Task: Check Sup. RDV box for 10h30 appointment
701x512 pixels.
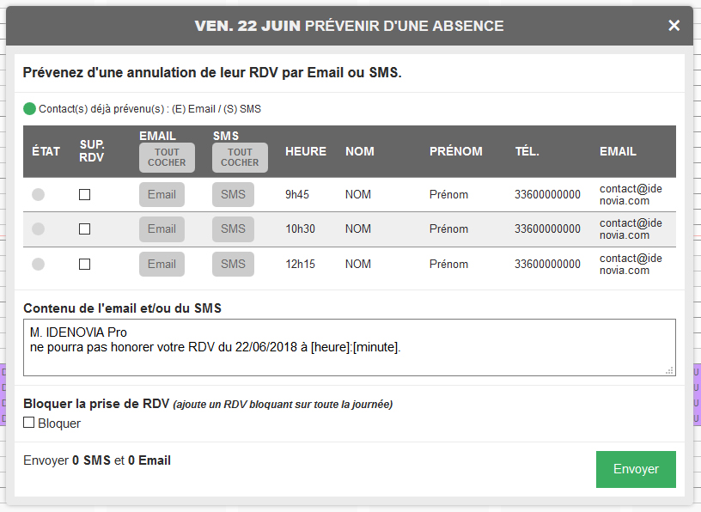Action: (84, 229)
